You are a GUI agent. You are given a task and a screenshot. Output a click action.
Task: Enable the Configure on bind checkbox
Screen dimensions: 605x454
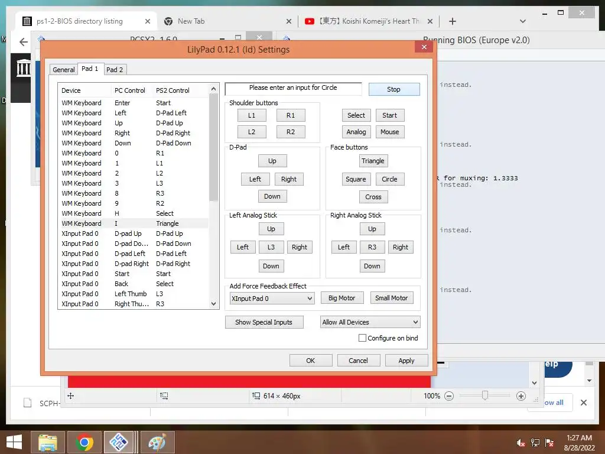coord(362,338)
